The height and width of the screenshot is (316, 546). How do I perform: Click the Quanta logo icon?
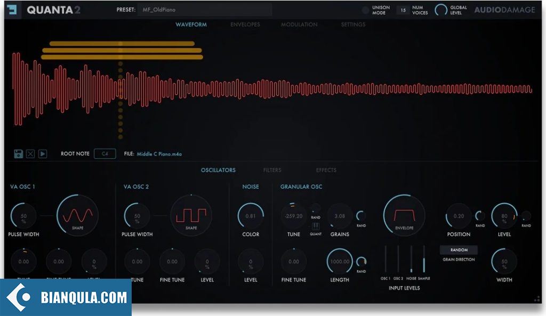(x=12, y=10)
